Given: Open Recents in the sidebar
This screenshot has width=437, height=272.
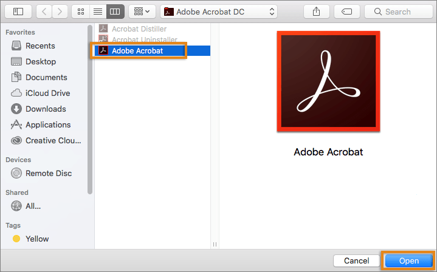Looking at the screenshot, I should 40,46.
